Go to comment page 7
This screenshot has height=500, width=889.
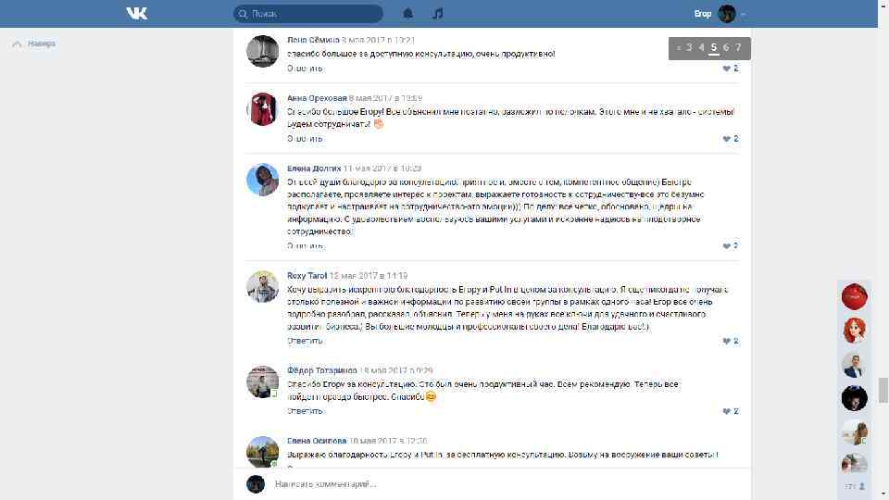(738, 47)
